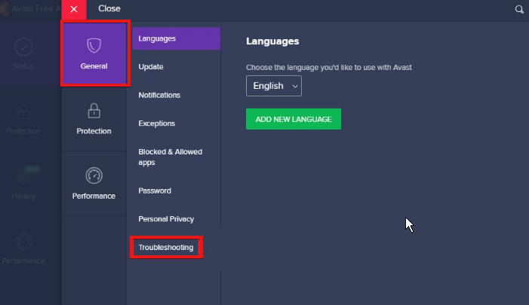Image resolution: width=529 pixels, height=305 pixels.
Task: Expand the English language dropdown
Action: 274,86
